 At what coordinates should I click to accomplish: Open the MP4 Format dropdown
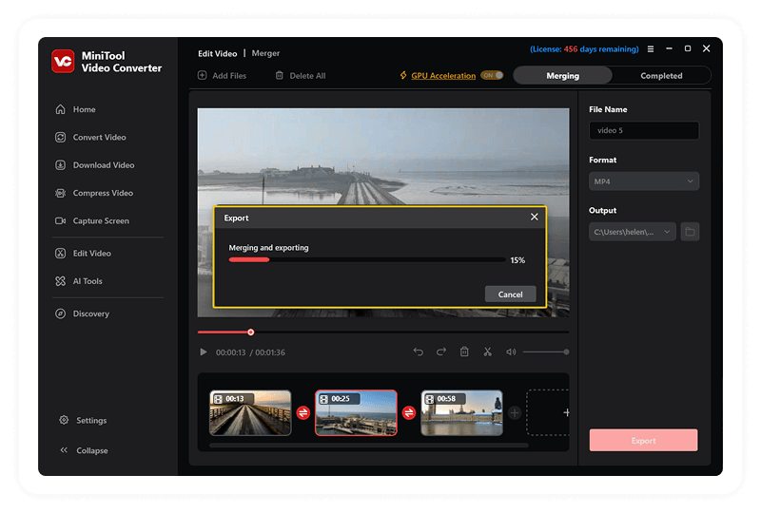pos(644,181)
